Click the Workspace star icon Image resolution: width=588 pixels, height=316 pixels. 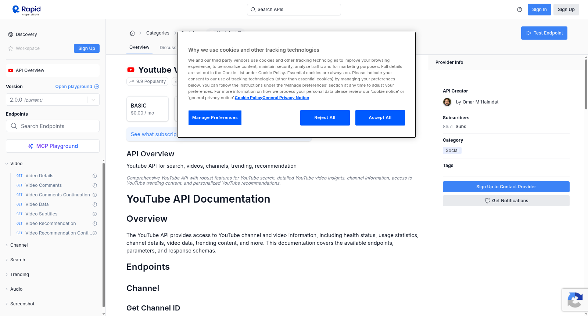click(x=11, y=48)
